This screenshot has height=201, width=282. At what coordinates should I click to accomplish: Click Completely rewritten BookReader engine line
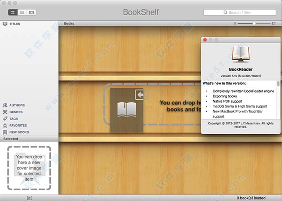(x=243, y=91)
